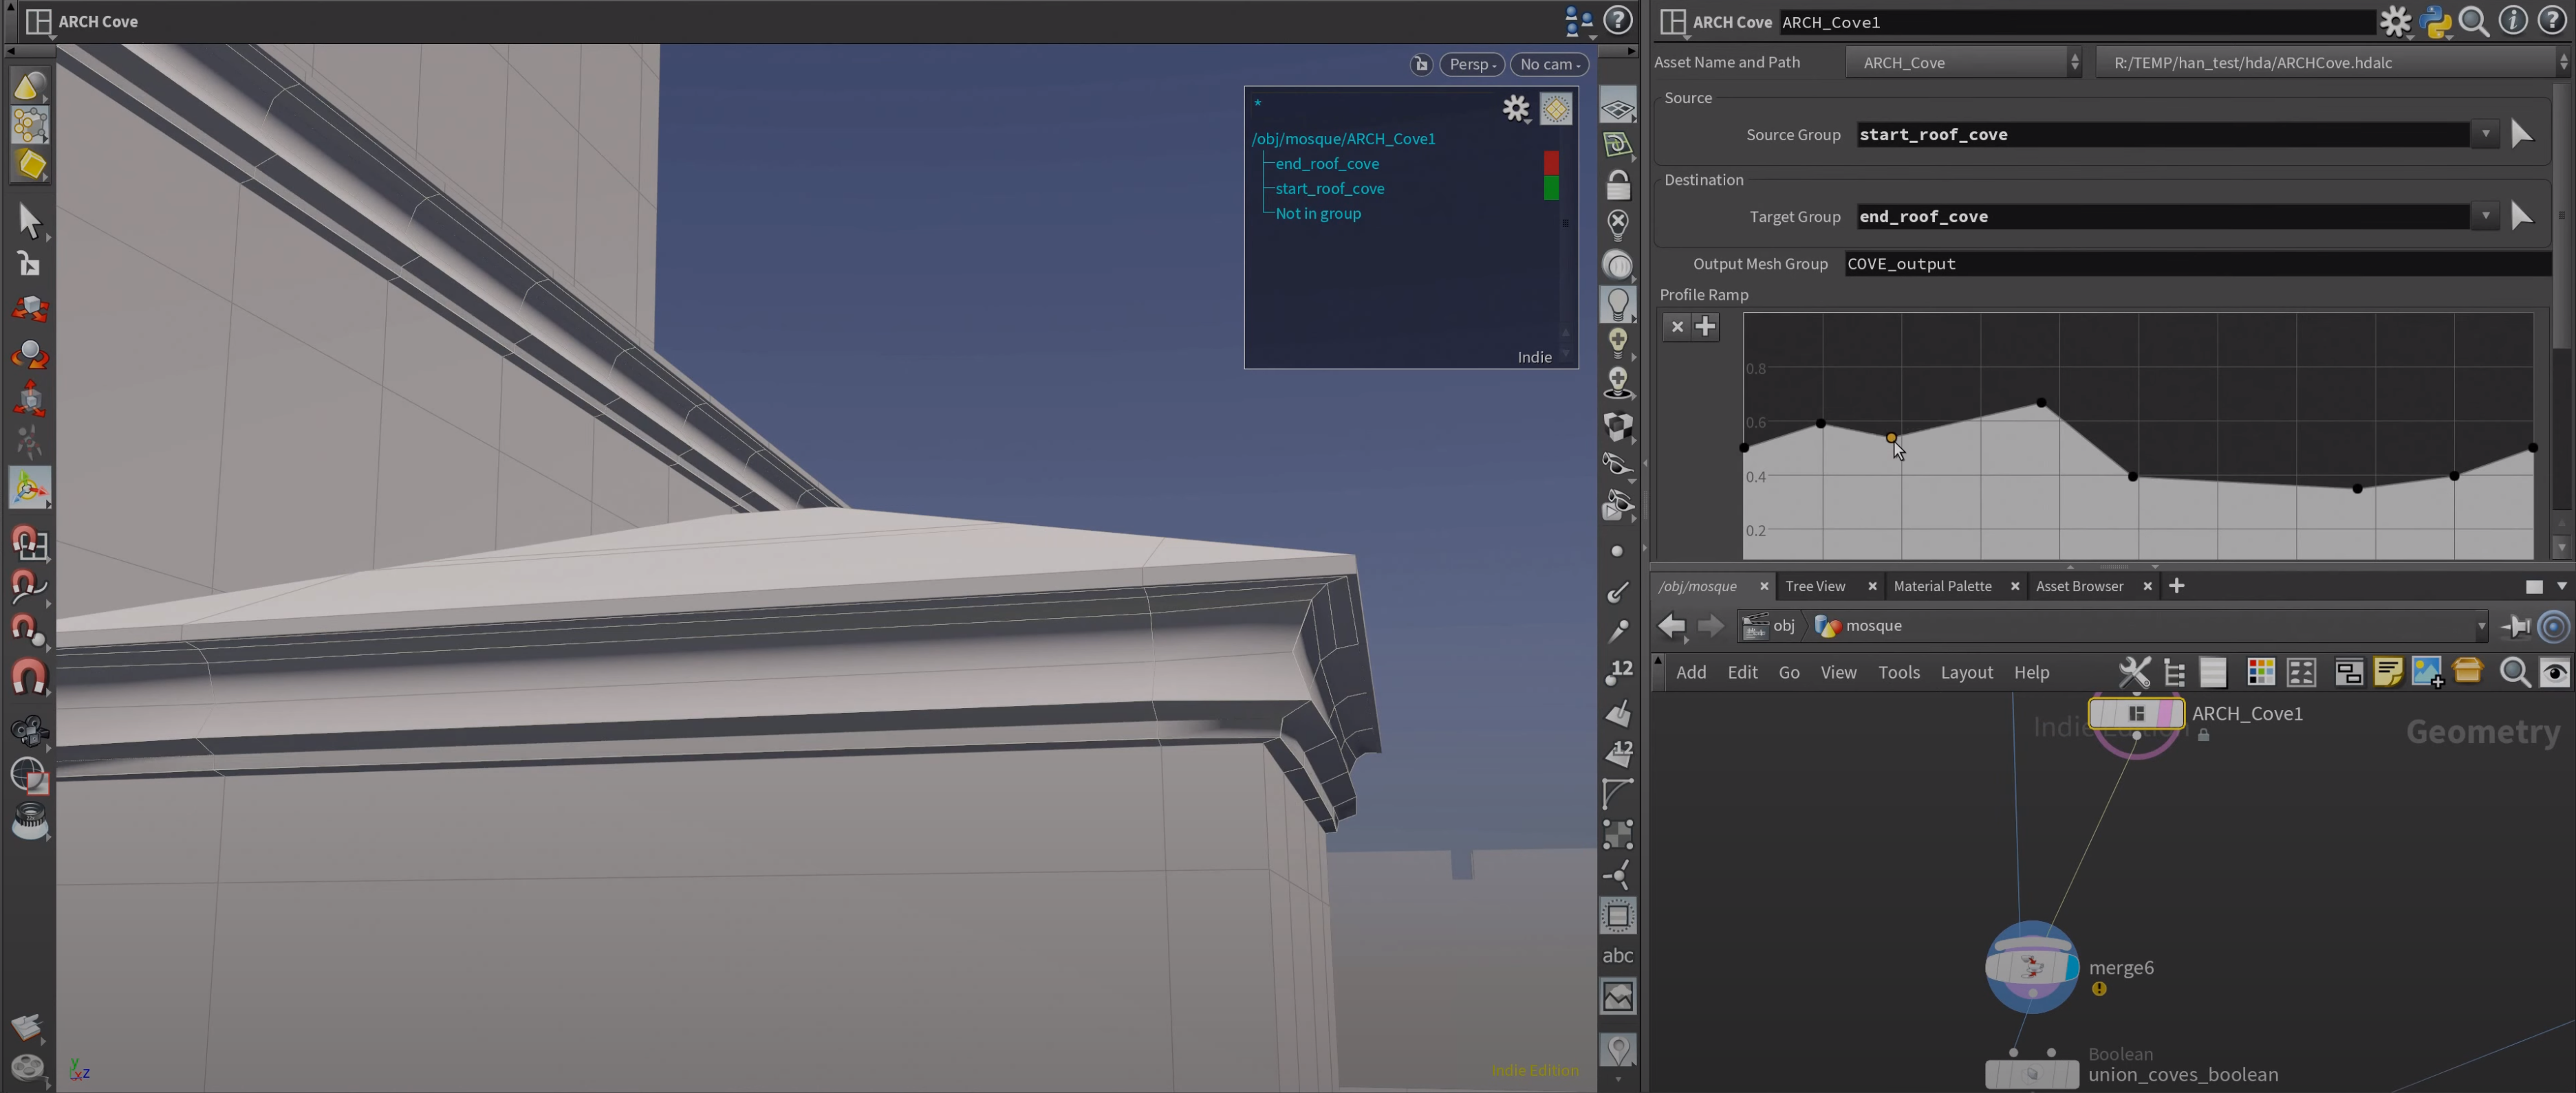This screenshot has width=2576, height=1093.
Task: Open parameter pane gear settings menu
Action: click(2395, 21)
